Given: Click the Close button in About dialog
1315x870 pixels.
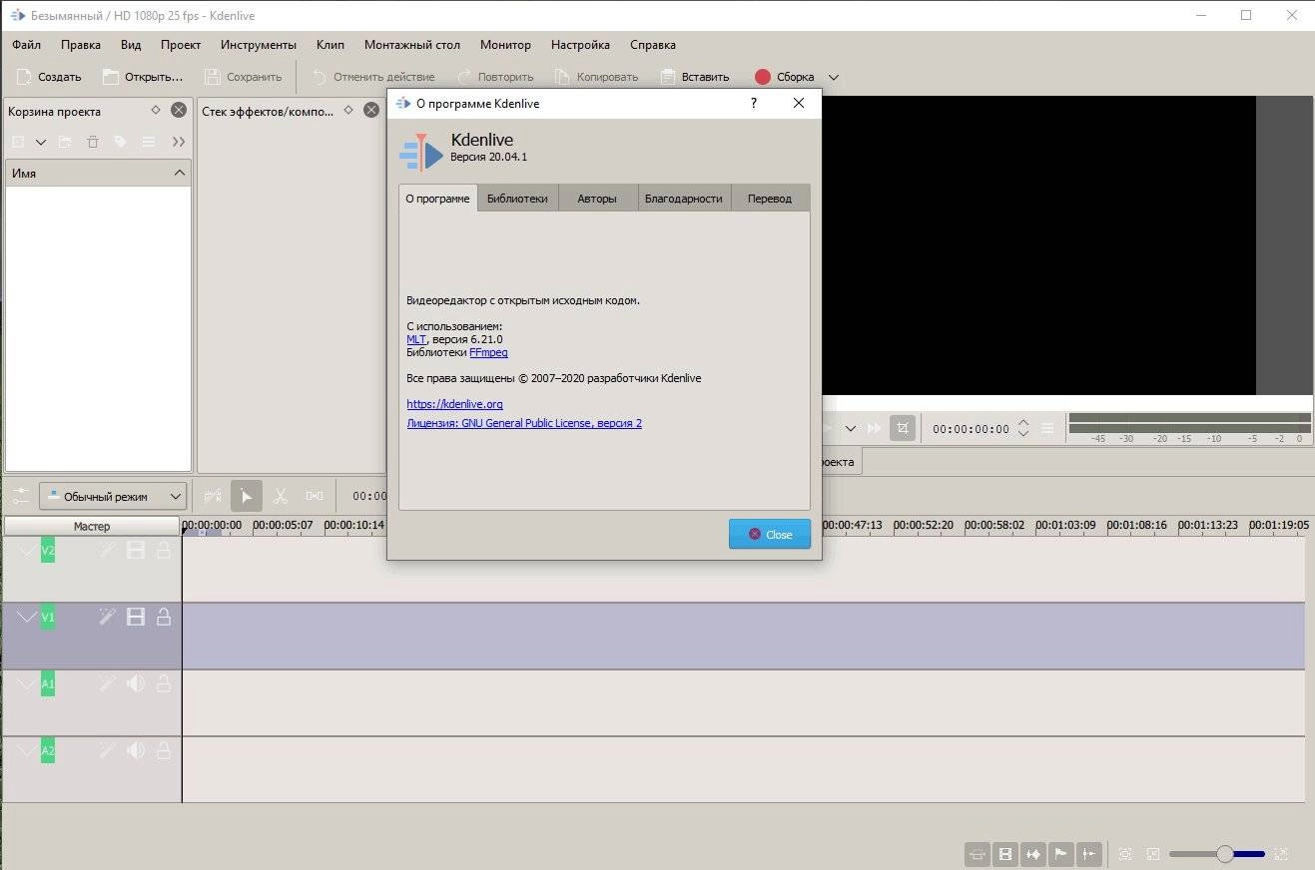Looking at the screenshot, I should pos(770,534).
